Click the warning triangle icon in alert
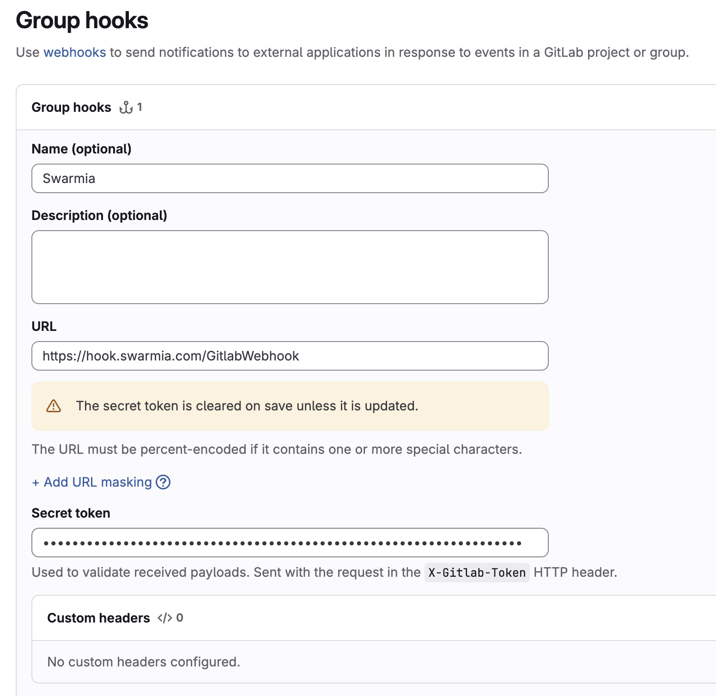 [x=54, y=406]
